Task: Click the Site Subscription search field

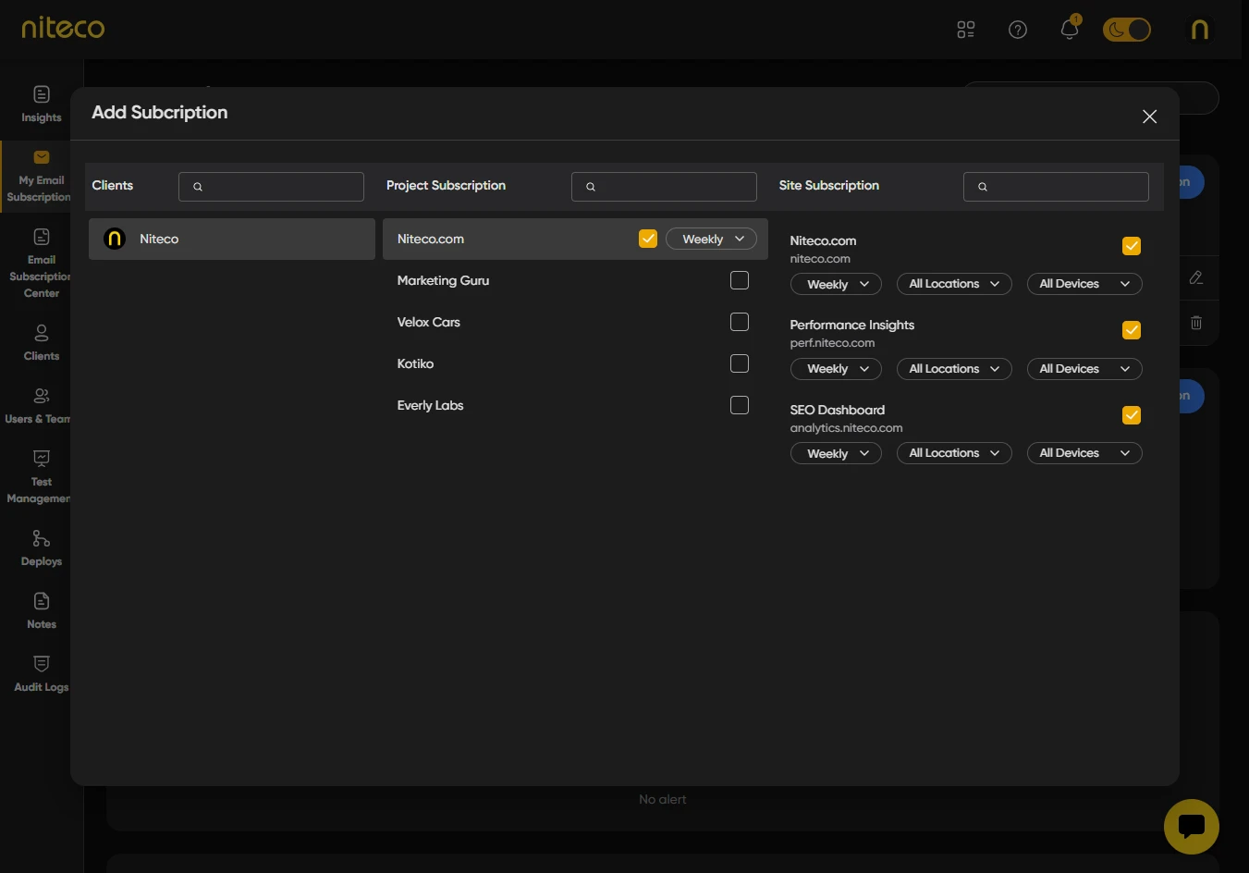Action: (1056, 187)
